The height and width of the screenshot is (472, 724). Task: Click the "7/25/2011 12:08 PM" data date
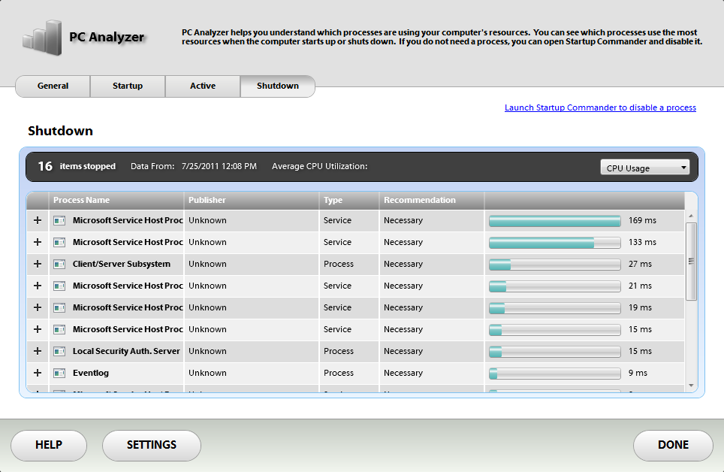(x=219, y=166)
